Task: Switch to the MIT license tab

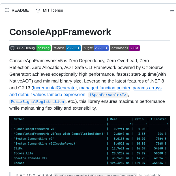Action: (49, 10)
